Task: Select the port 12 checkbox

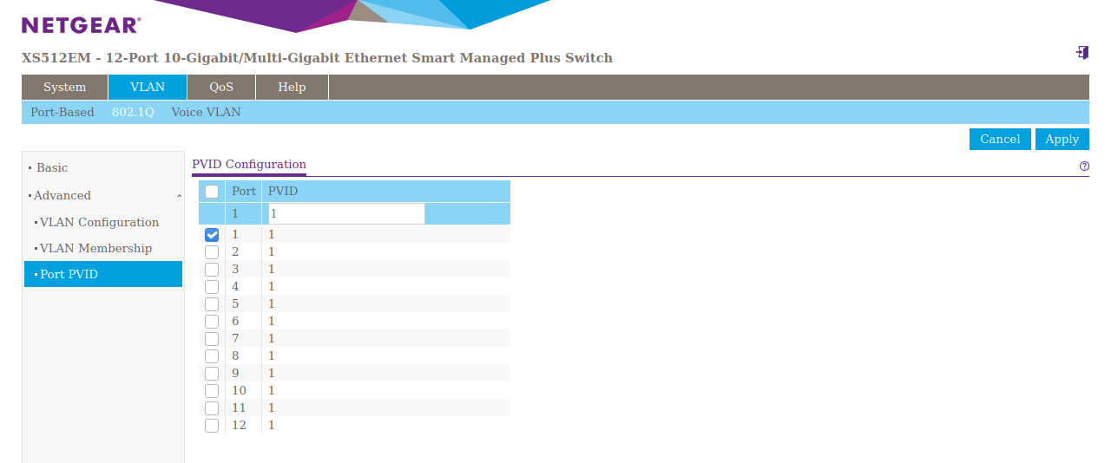Action: (x=212, y=426)
